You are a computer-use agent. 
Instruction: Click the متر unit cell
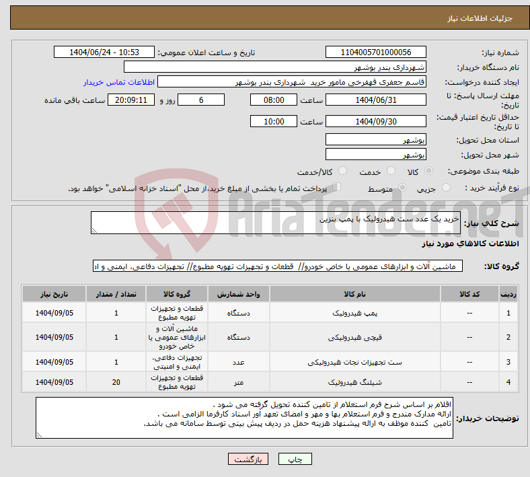tap(239, 382)
